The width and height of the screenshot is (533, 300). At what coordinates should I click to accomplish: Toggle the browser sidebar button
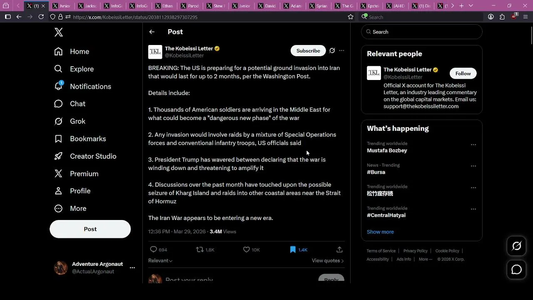pos(7,17)
